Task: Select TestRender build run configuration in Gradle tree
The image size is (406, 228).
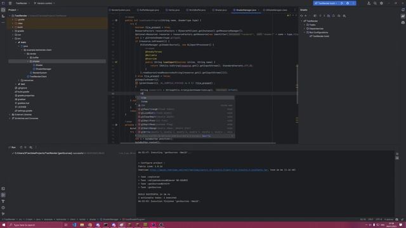Action: (319, 37)
